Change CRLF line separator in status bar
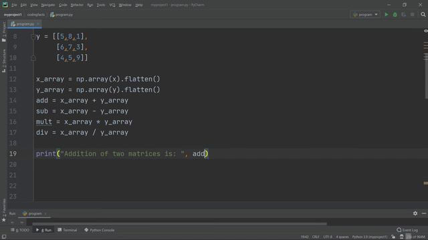The height and width of the screenshot is (240, 428). coord(316,237)
